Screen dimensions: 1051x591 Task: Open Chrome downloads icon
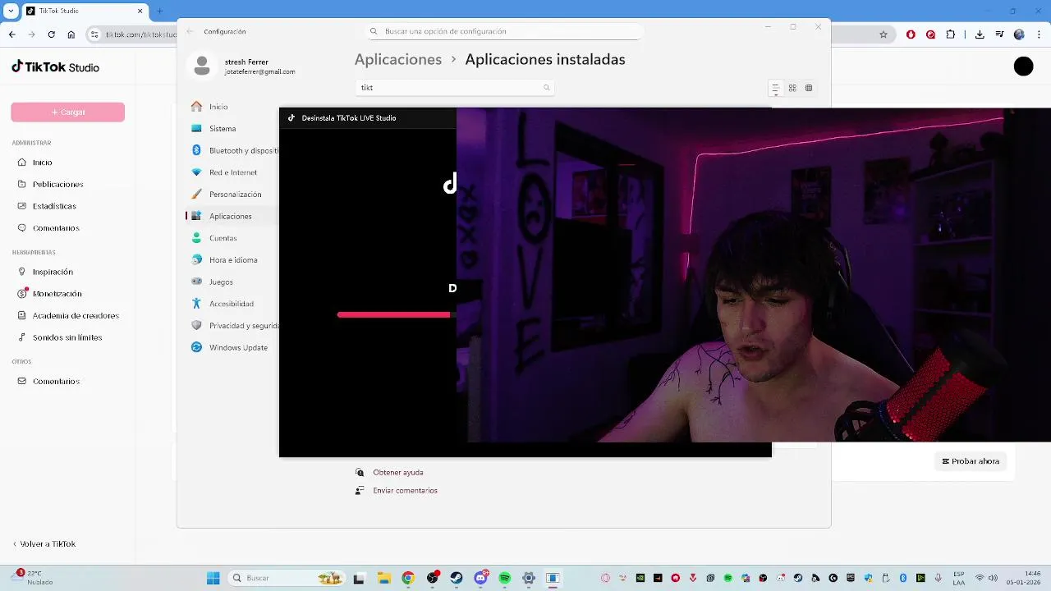point(980,34)
